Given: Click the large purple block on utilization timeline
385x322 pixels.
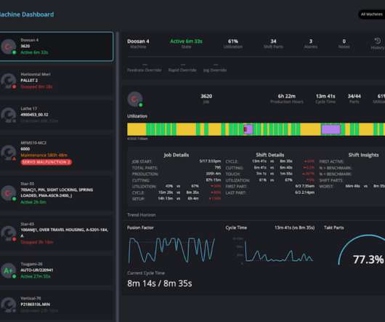Looking at the screenshot, I should click(x=331, y=129).
